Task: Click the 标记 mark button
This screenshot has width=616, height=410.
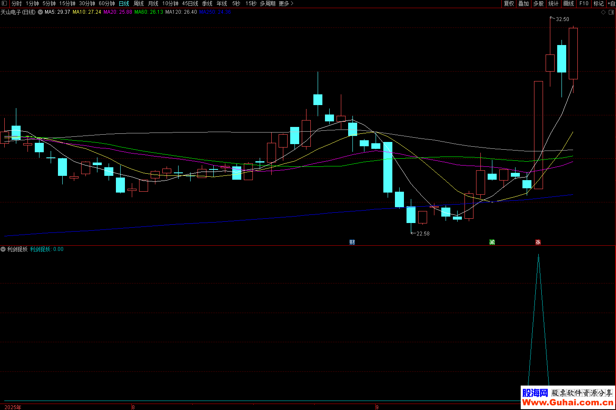Action: point(598,3)
